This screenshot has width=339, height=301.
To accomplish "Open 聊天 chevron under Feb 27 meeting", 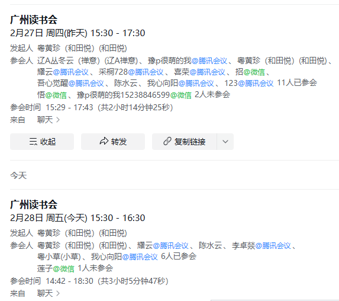I will coord(58,120).
